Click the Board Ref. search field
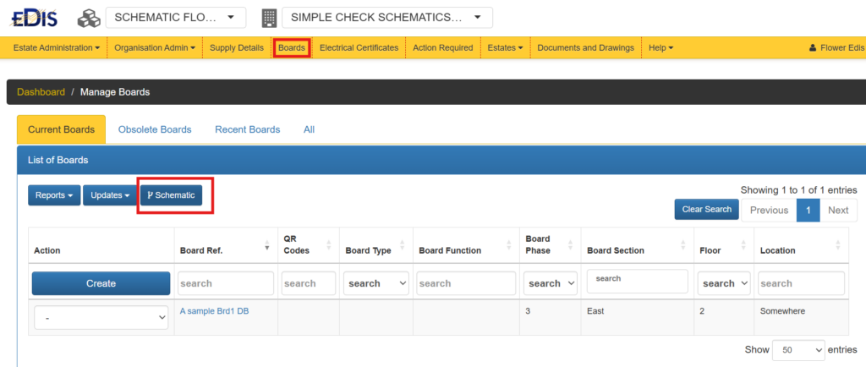Screen dimensions: 866x367 point(225,283)
